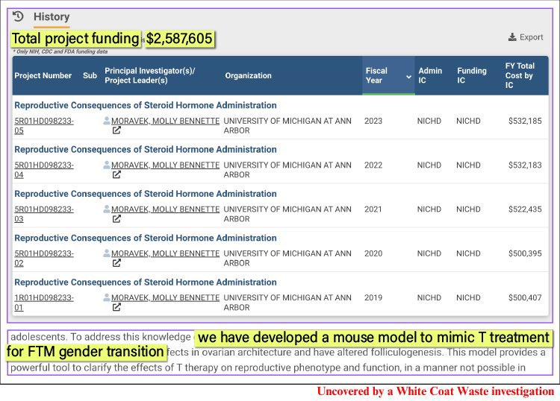The width and height of the screenshot is (560, 401).
Task: Click Moravek investigator link in 2020 row
Action: click(165, 253)
